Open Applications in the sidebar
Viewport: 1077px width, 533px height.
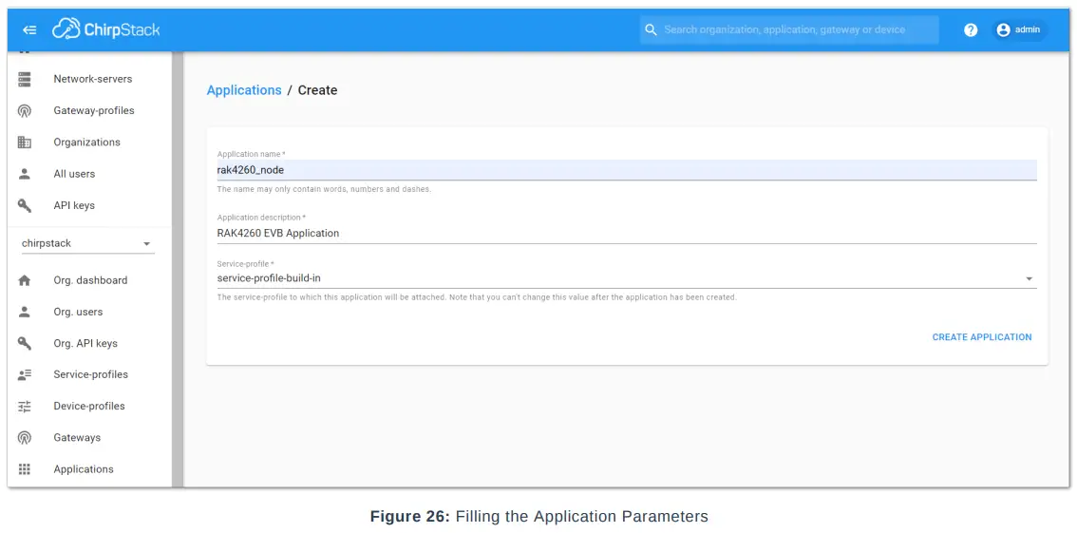84,469
